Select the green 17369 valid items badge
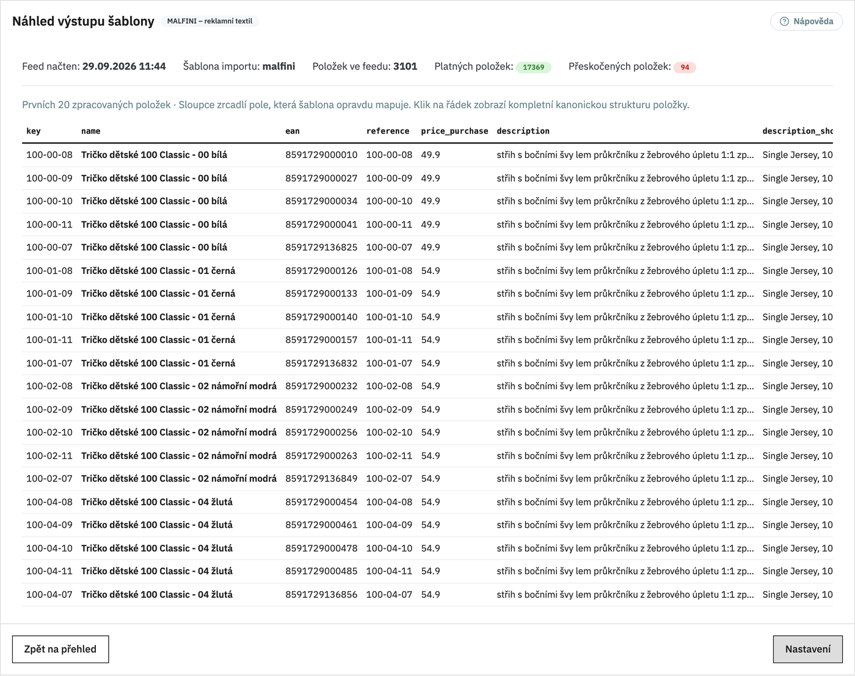 coord(533,67)
